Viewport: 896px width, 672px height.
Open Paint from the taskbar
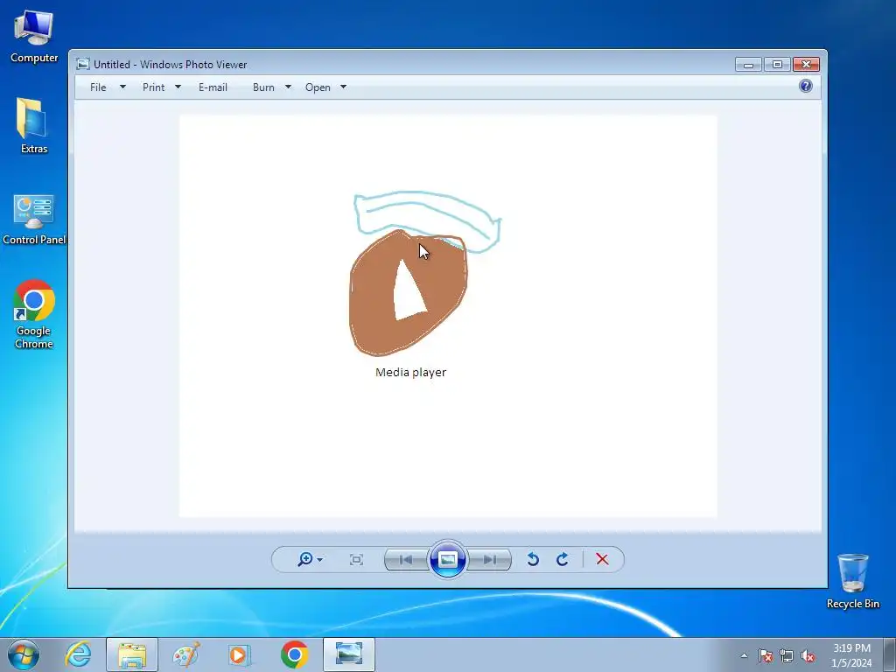pos(186,654)
